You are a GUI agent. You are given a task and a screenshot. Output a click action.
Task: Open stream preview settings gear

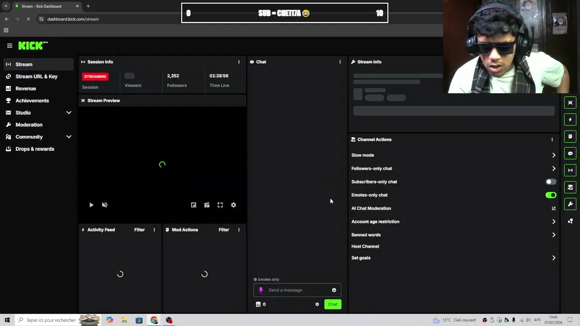233,205
